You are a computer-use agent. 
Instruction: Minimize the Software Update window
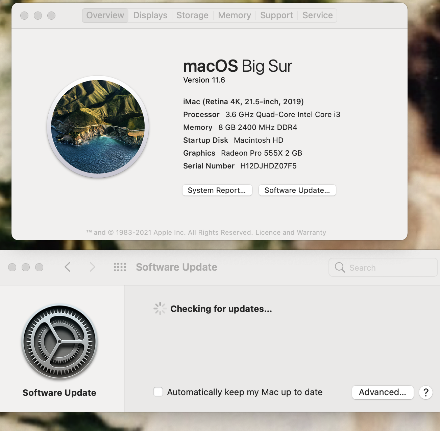pyautogui.click(x=26, y=267)
